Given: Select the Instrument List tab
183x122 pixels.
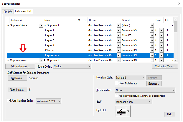Looking at the screenshot, I should [23, 12].
